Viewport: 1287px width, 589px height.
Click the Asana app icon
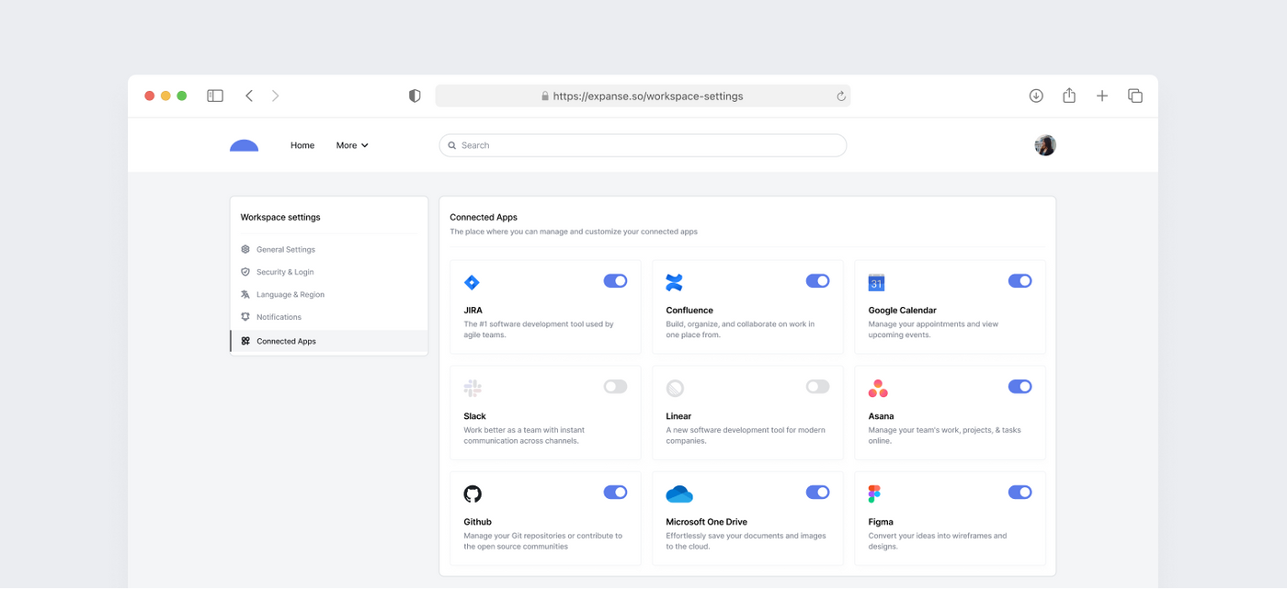click(876, 387)
